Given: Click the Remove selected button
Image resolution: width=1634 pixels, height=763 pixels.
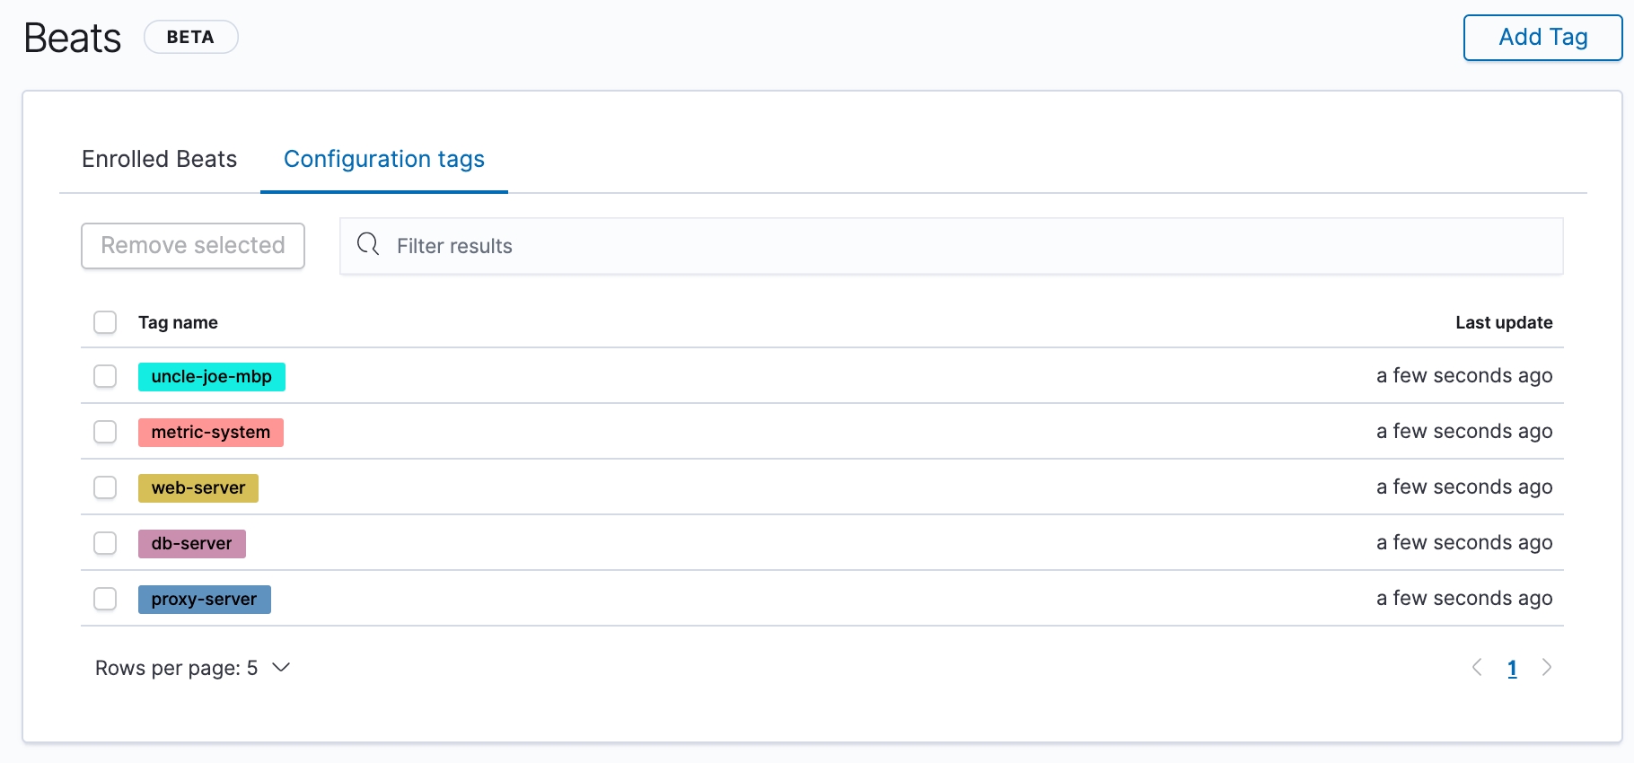Looking at the screenshot, I should tap(193, 246).
